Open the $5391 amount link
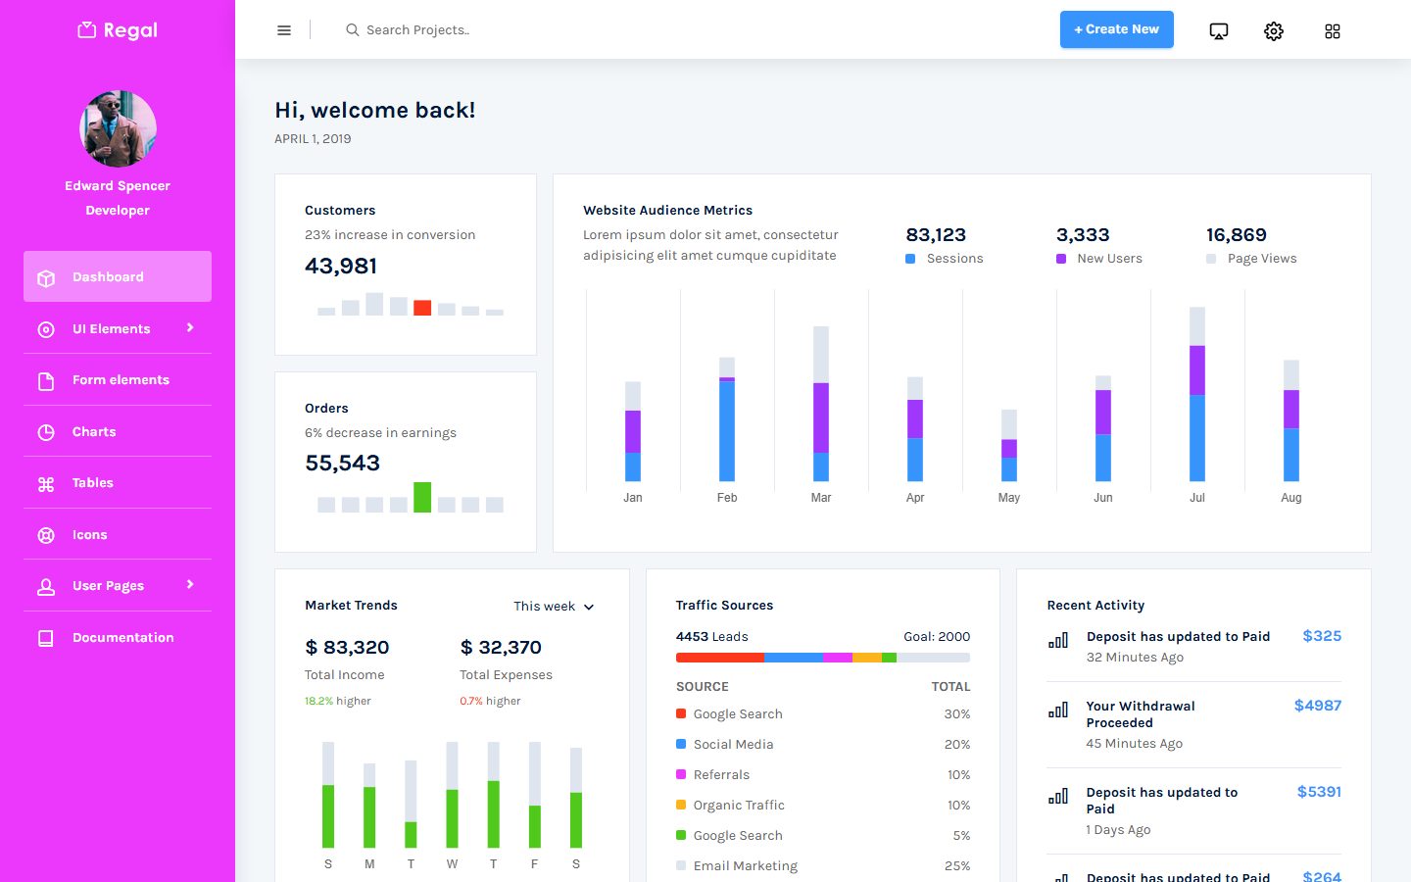The image size is (1411, 882). coord(1319,792)
